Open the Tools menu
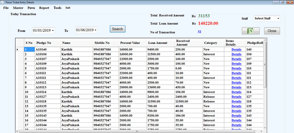 [57, 8]
